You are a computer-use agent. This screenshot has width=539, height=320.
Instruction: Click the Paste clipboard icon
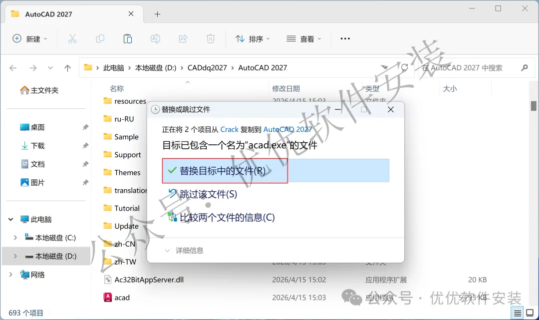(128, 39)
